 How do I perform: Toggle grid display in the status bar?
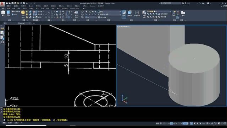tap(161, 123)
